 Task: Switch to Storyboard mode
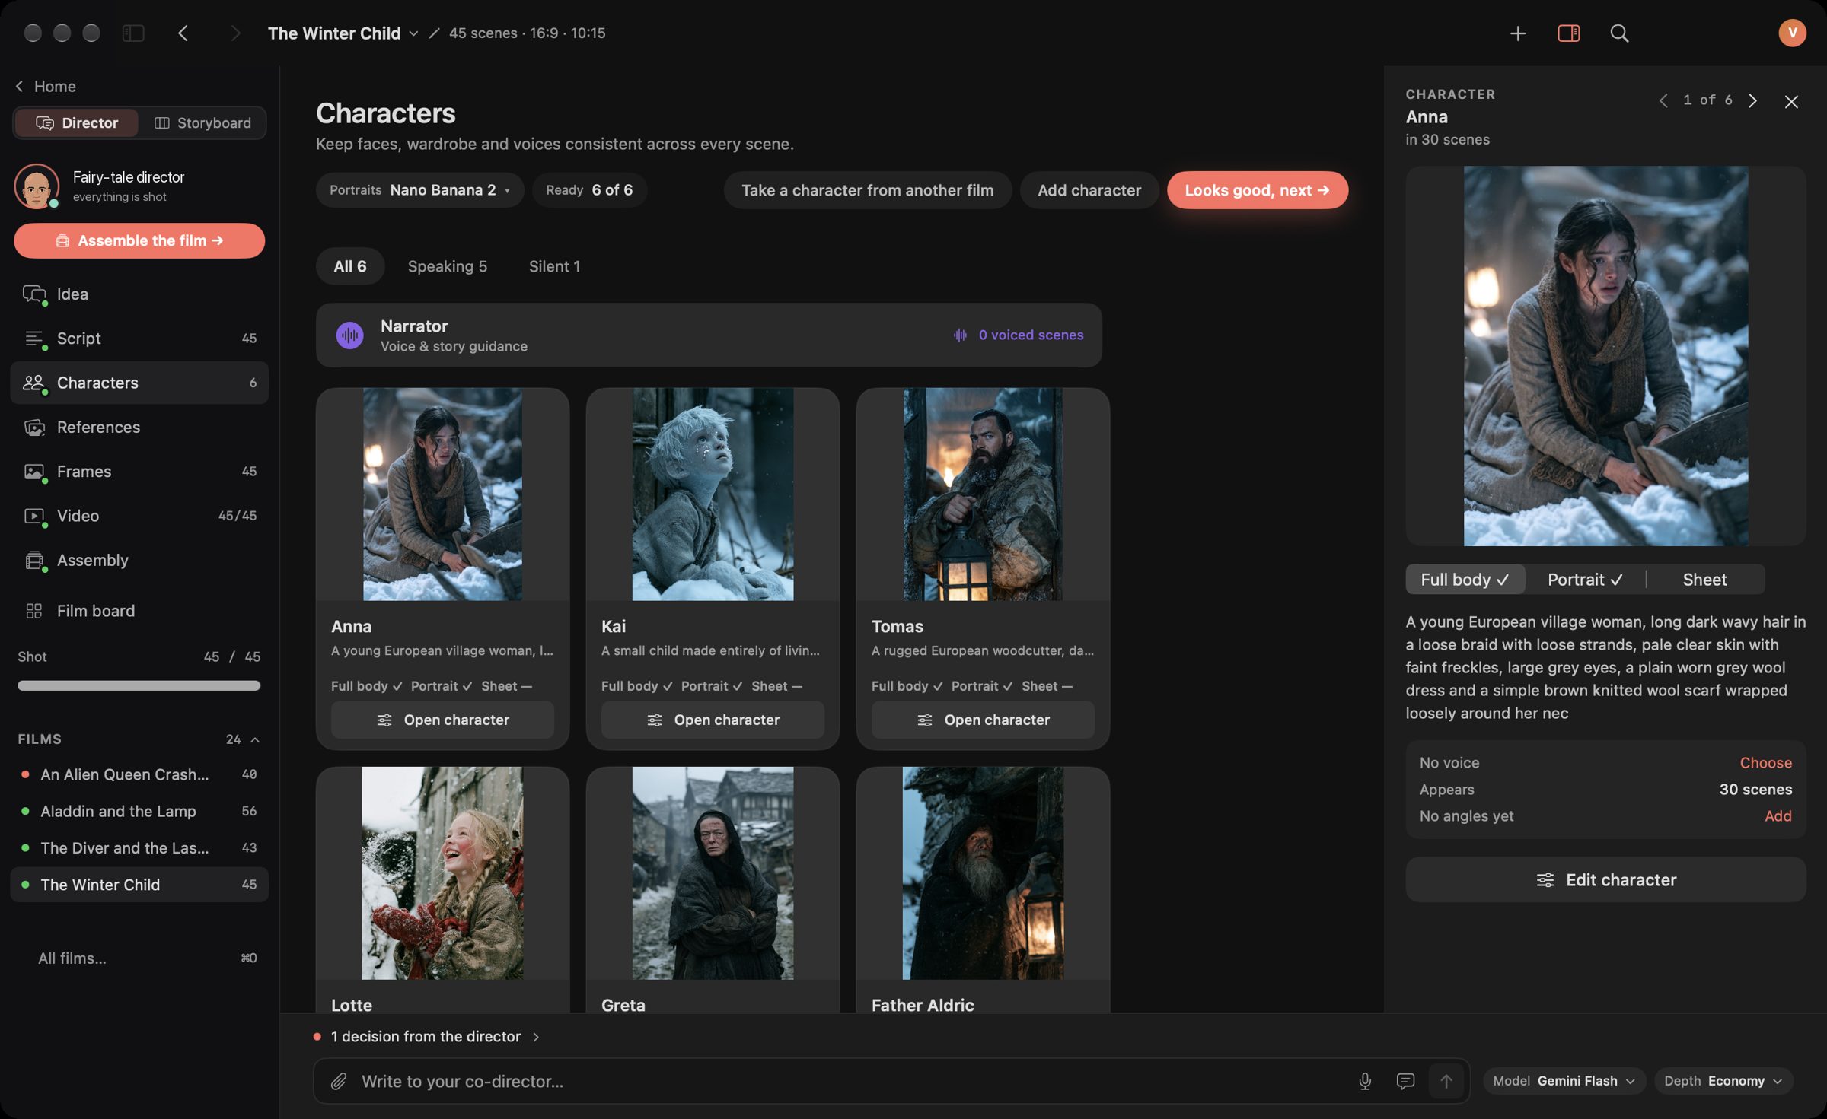(x=202, y=122)
